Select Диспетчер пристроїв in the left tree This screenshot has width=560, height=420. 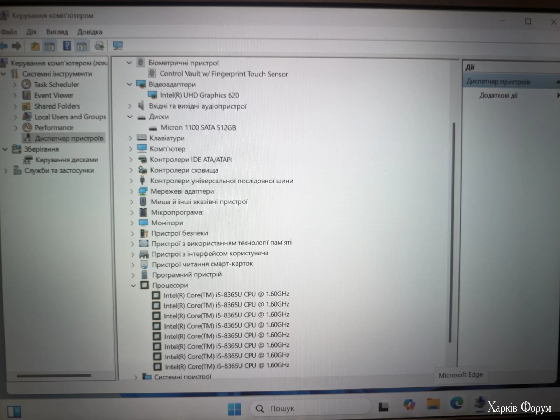(69, 138)
